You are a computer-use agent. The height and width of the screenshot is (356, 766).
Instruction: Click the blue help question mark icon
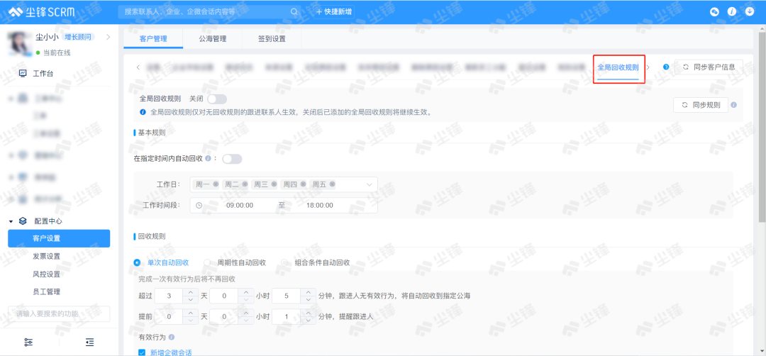666,67
